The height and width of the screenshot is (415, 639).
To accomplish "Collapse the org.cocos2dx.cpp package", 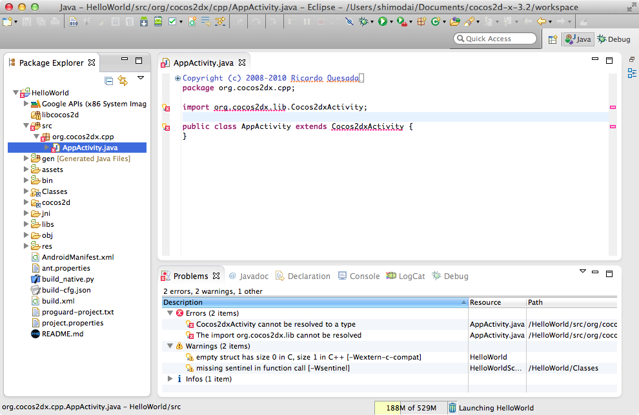I will click(x=36, y=137).
